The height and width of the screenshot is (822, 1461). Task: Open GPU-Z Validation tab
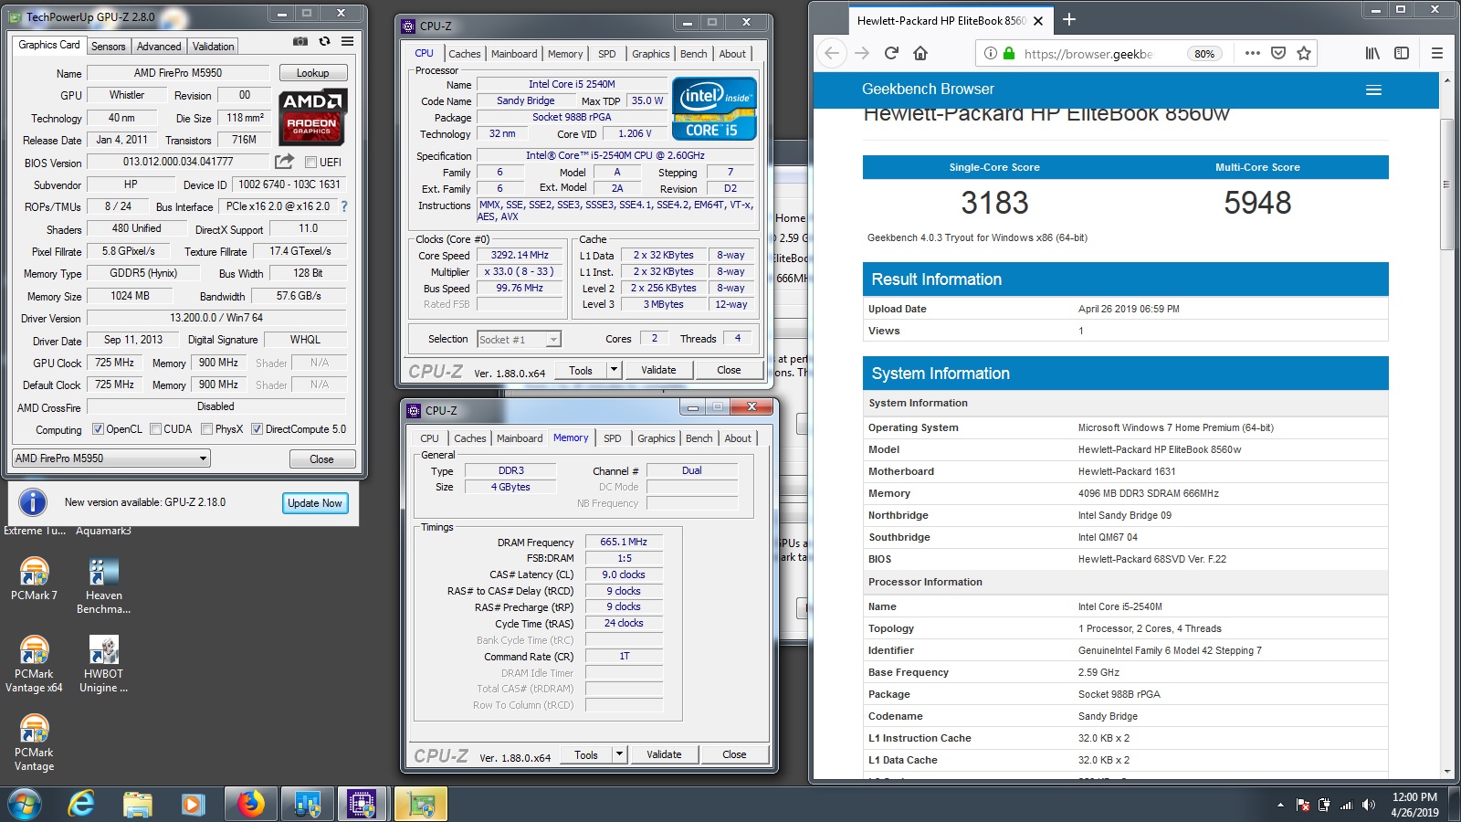click(214, 46)
